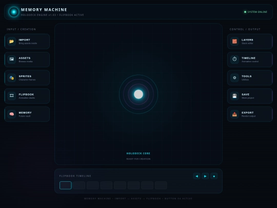Click the MEMORY MACHINE title

click(x=44, y=10)
